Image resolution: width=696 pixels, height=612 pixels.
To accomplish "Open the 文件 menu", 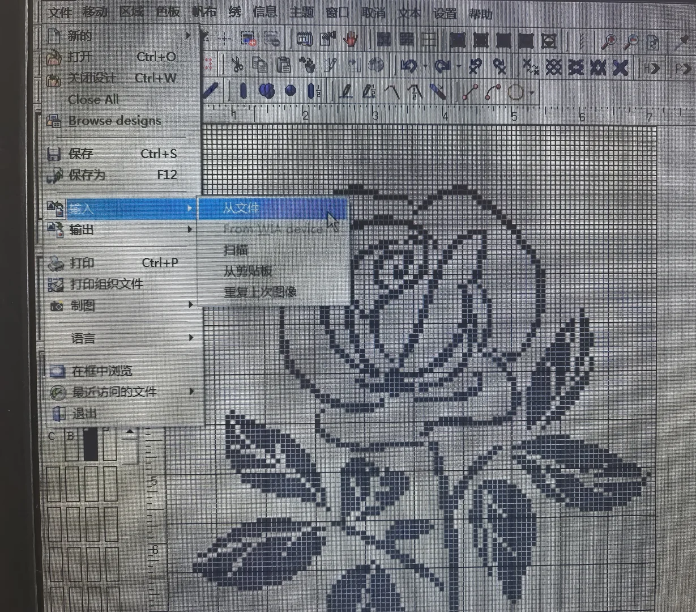I will click(60, 12).
